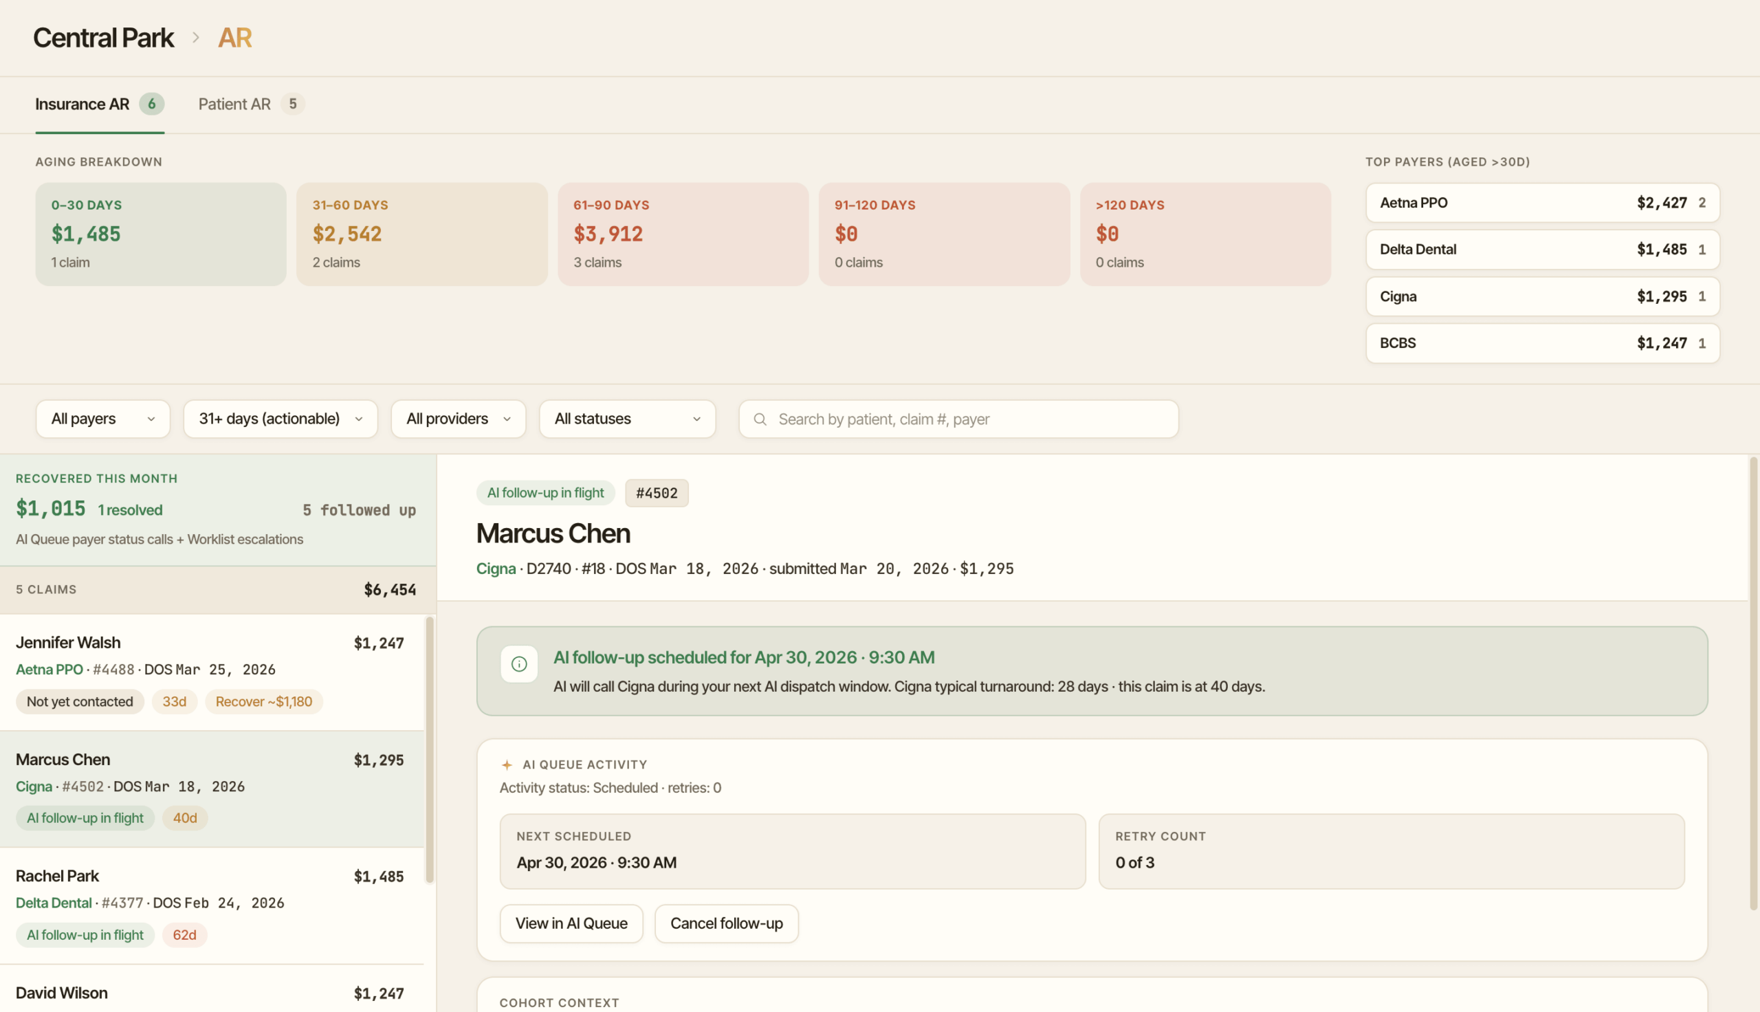Screen dimensions: 1760x1012
Task: Select the 91–120 Days aging card
Action: [x=944, y=234]
